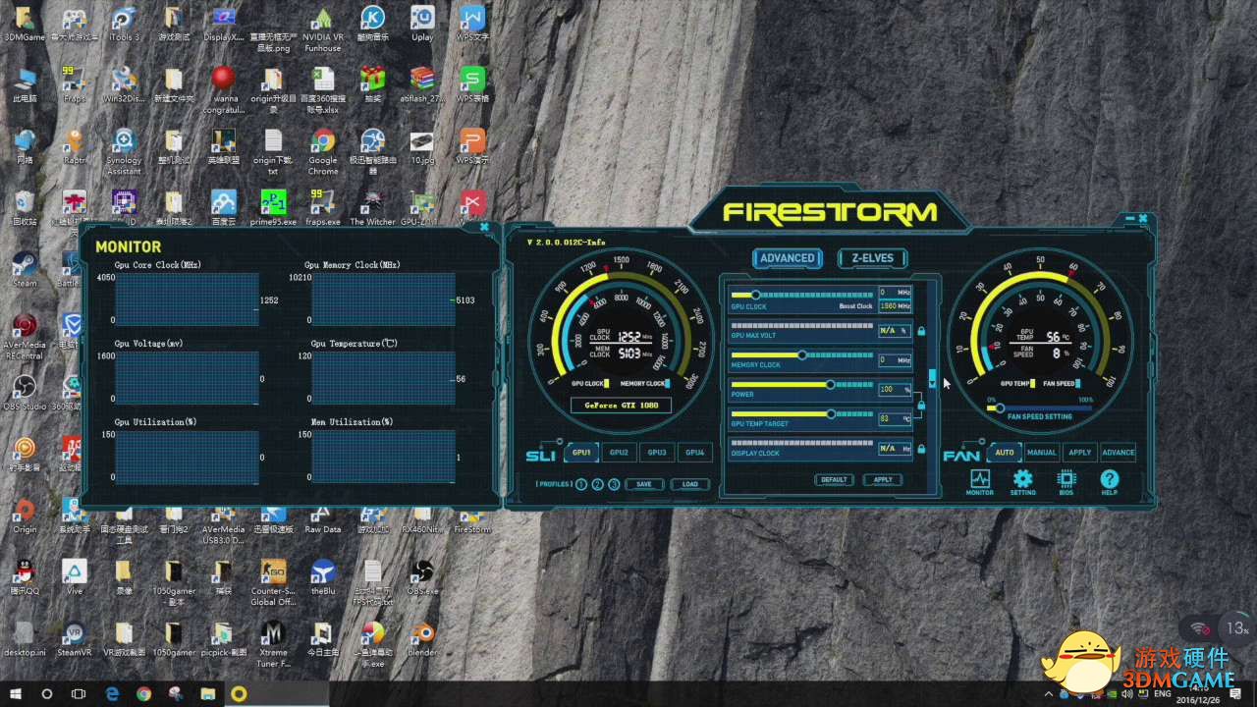Open the Windows Start menu
The image size is (1257, 707).
click(14, 693)
